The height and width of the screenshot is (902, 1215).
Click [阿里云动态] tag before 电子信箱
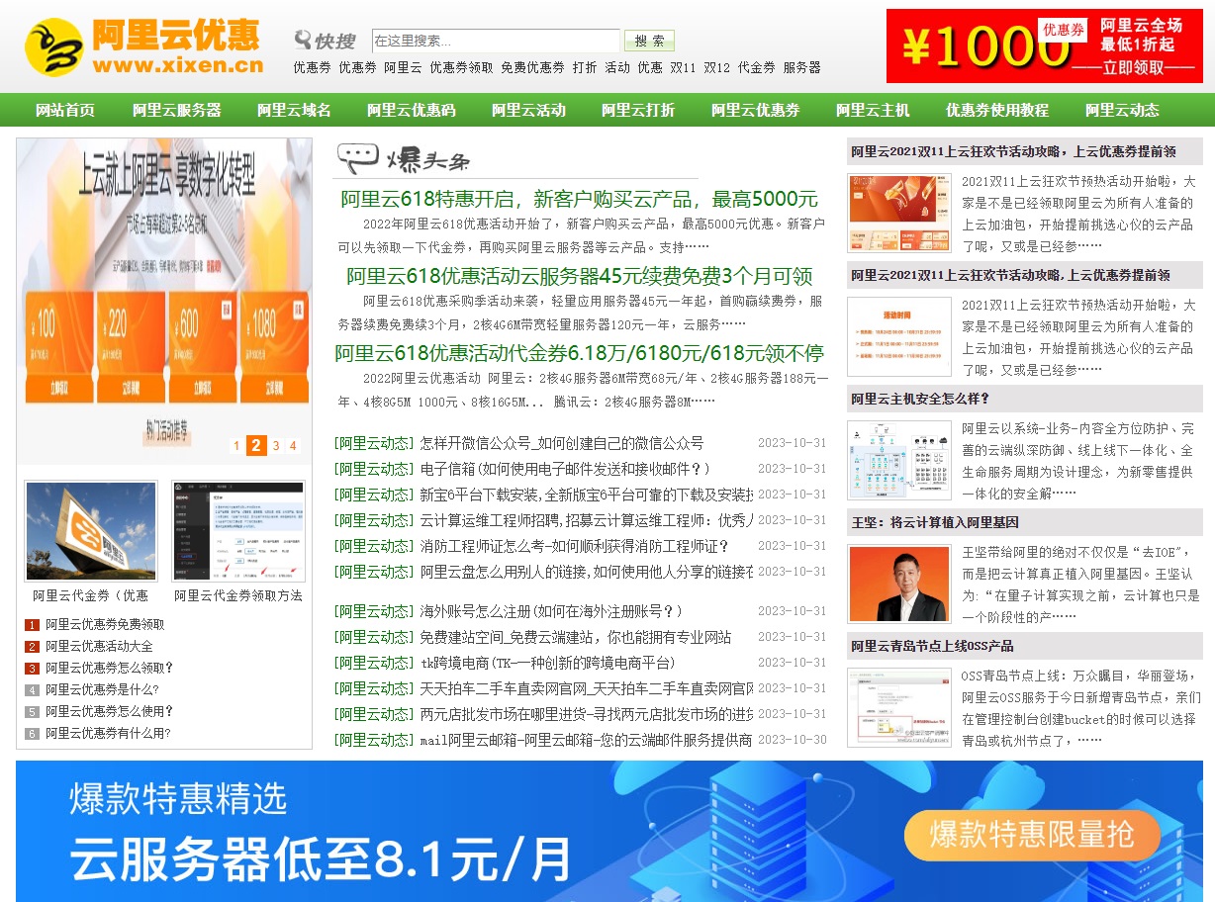[x=374, y=469]
